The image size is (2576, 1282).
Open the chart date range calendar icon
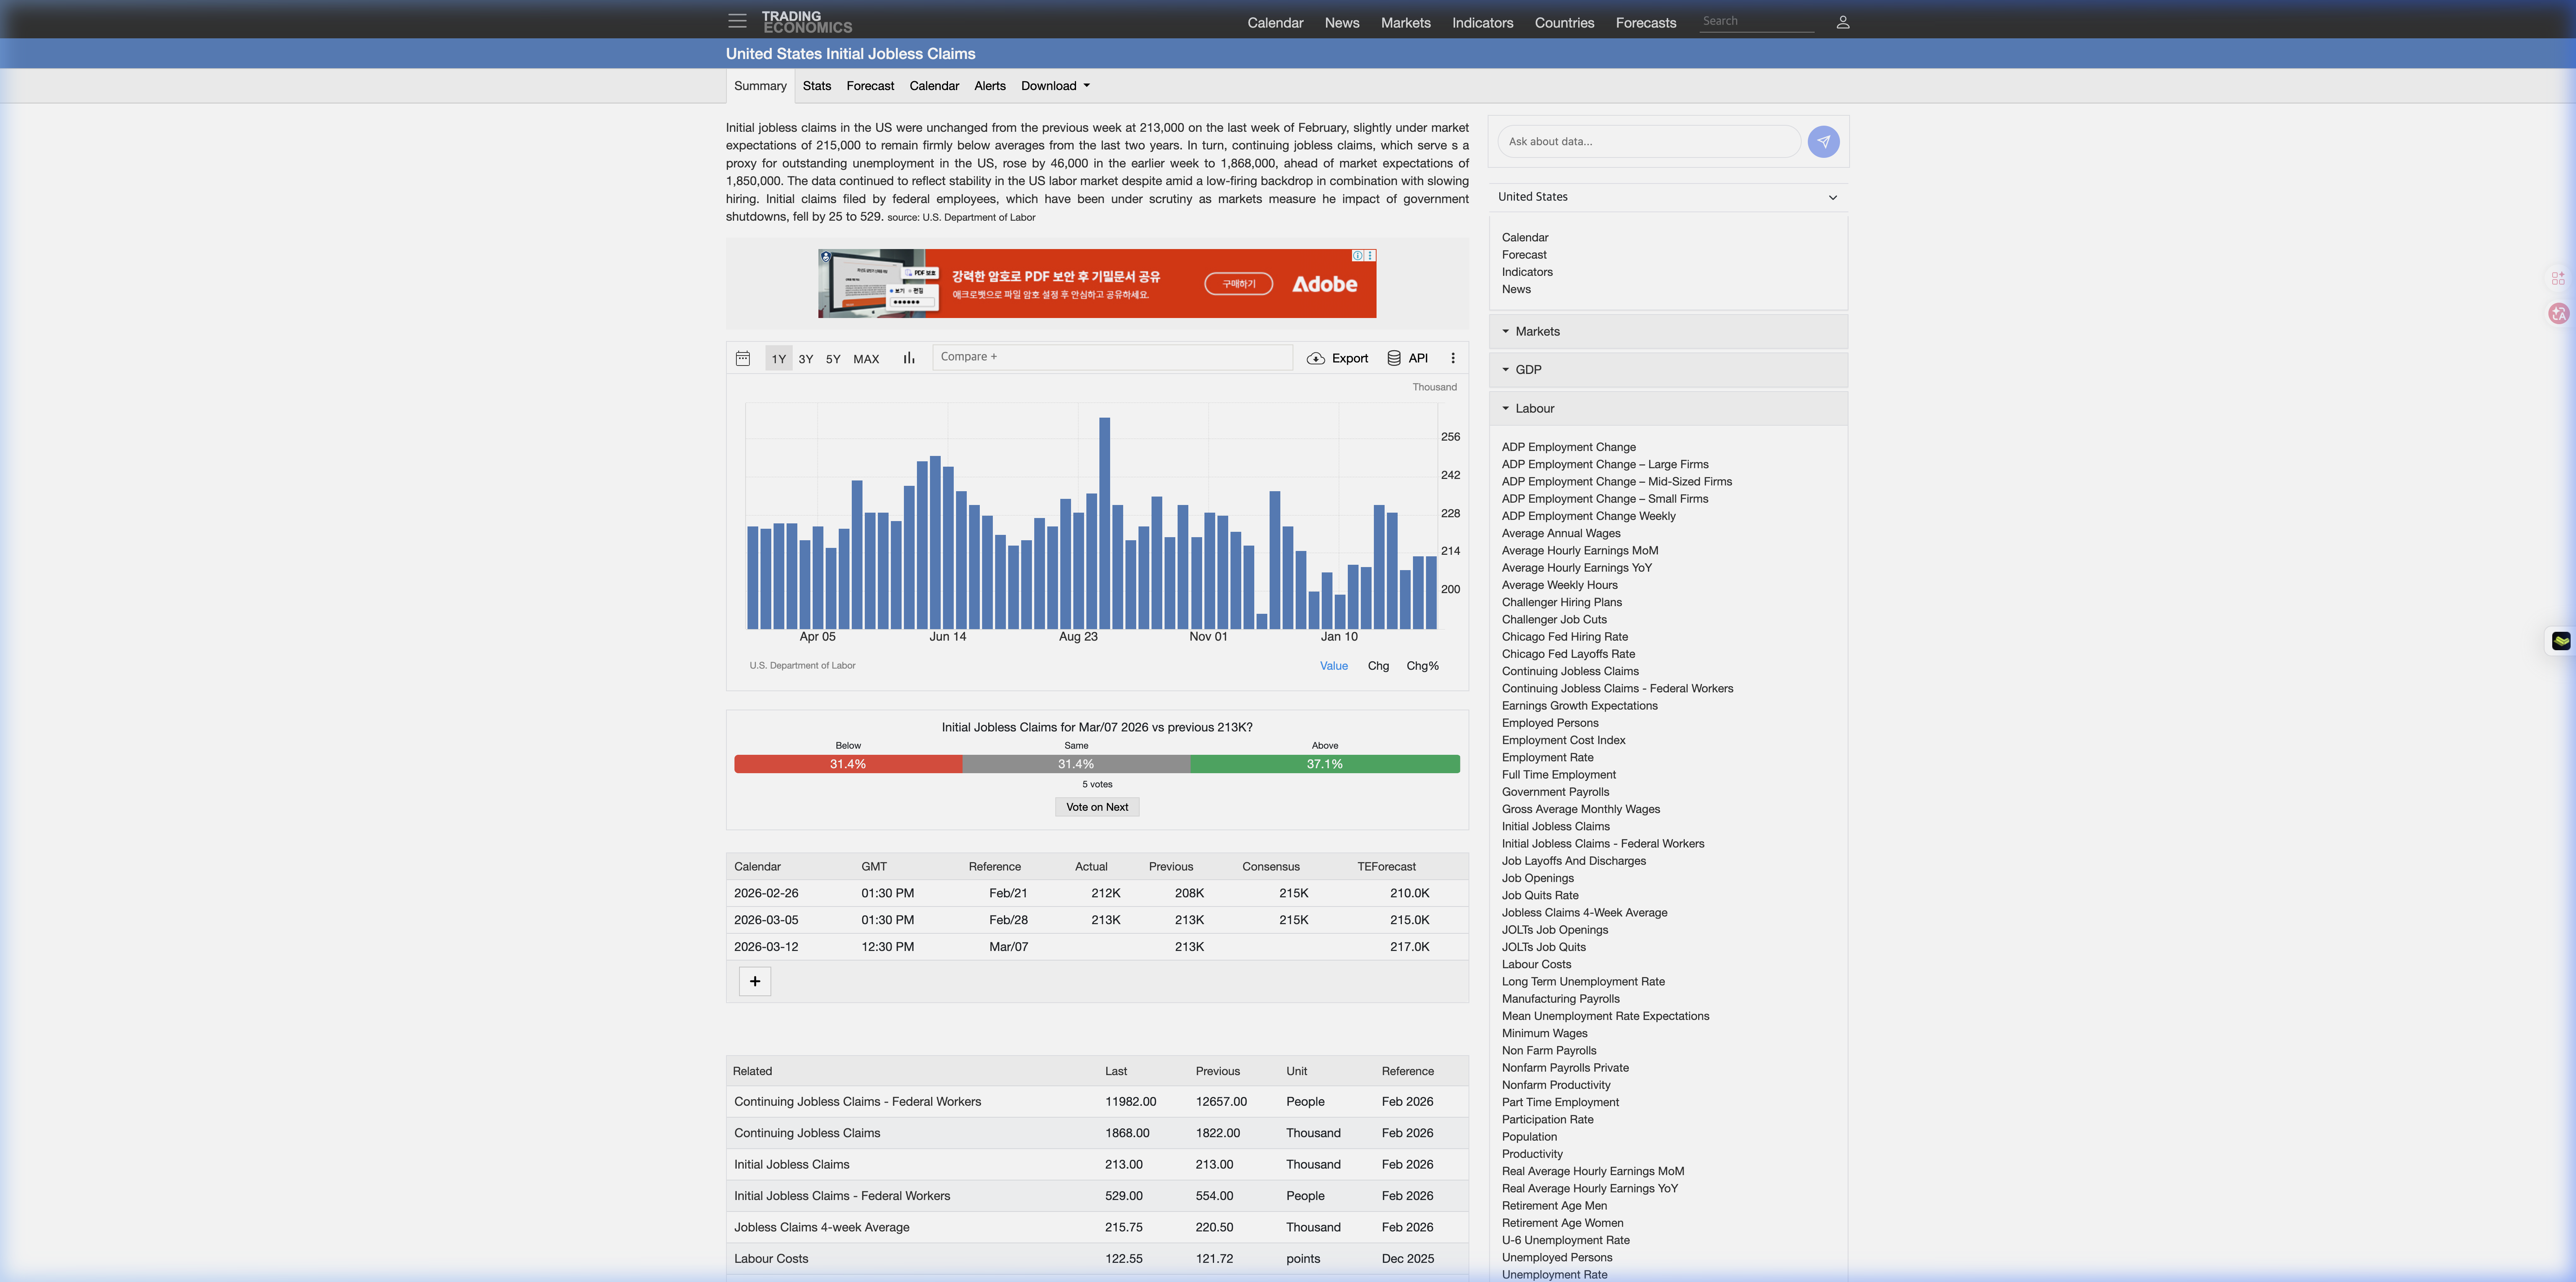(x=743, y=359)
